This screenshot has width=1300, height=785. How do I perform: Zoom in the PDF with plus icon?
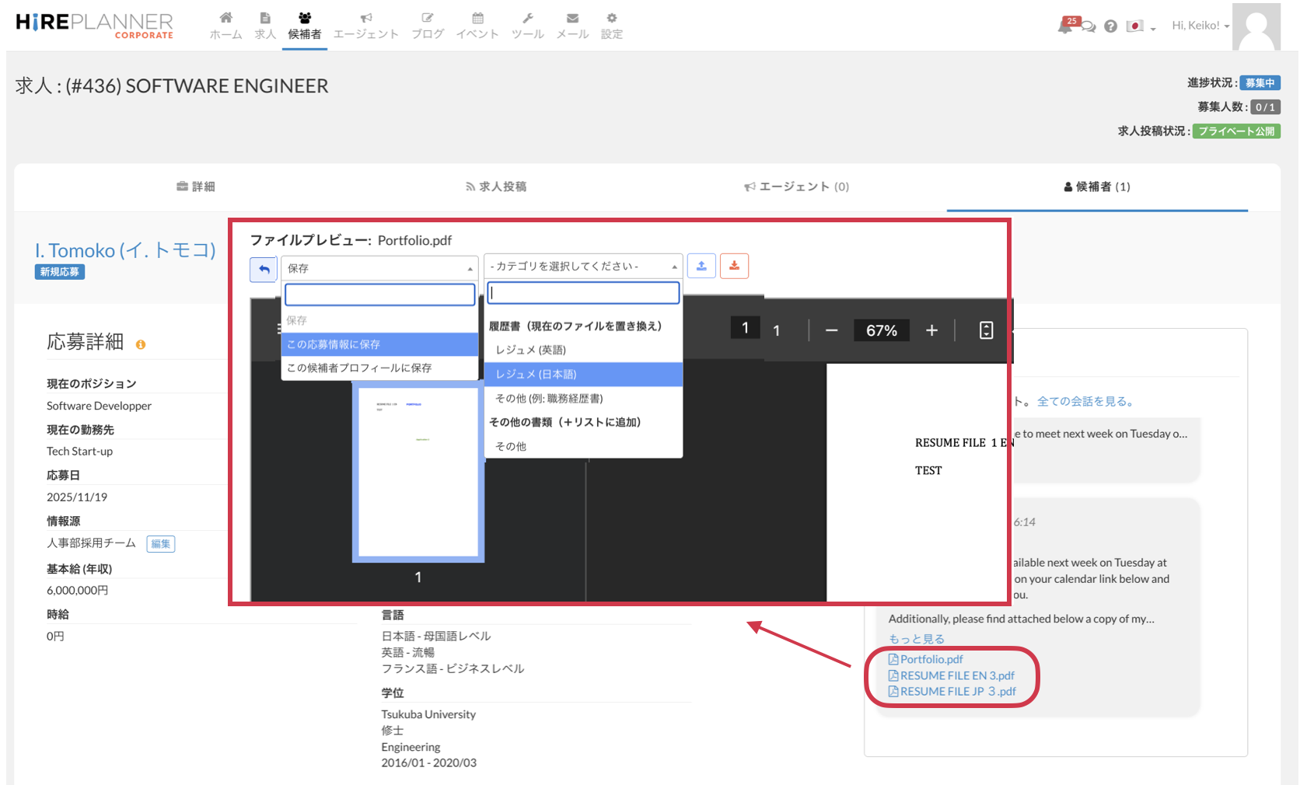coord(931,330)
